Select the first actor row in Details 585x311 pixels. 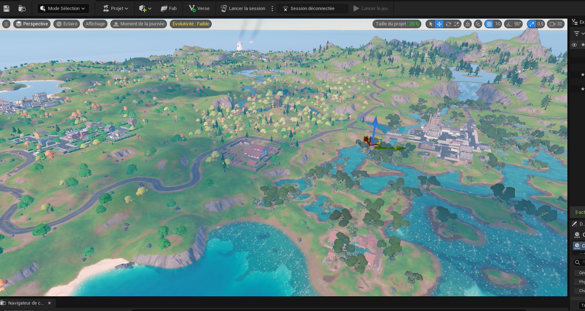click(579, 235)
